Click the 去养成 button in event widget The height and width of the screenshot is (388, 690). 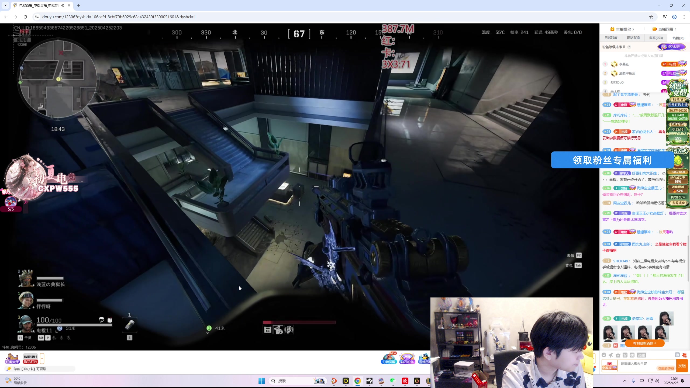point(678,203)
